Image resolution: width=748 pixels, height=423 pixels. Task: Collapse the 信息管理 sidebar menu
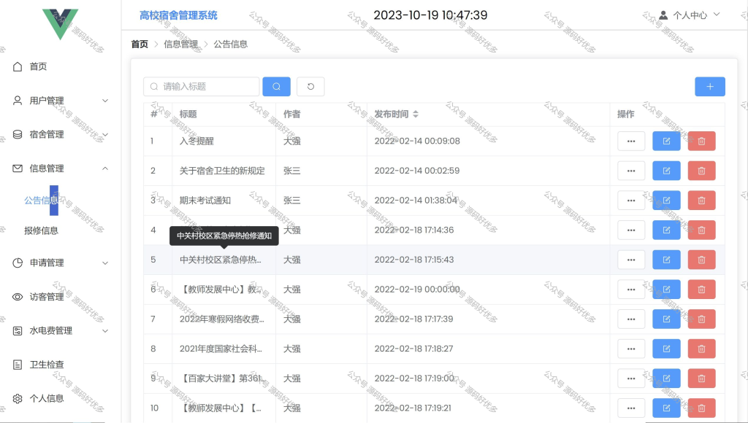click(60, 168)
